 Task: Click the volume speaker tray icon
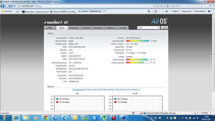(x=198, y=118)
